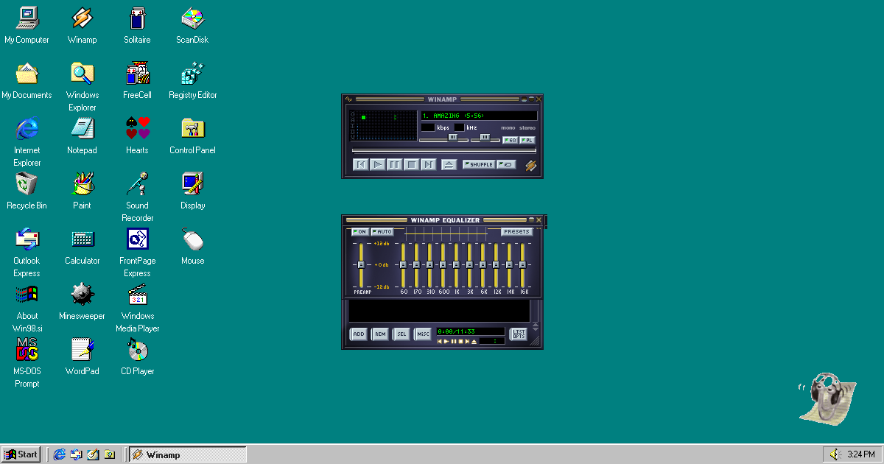Select the Solitaire desktop icon

137,26
